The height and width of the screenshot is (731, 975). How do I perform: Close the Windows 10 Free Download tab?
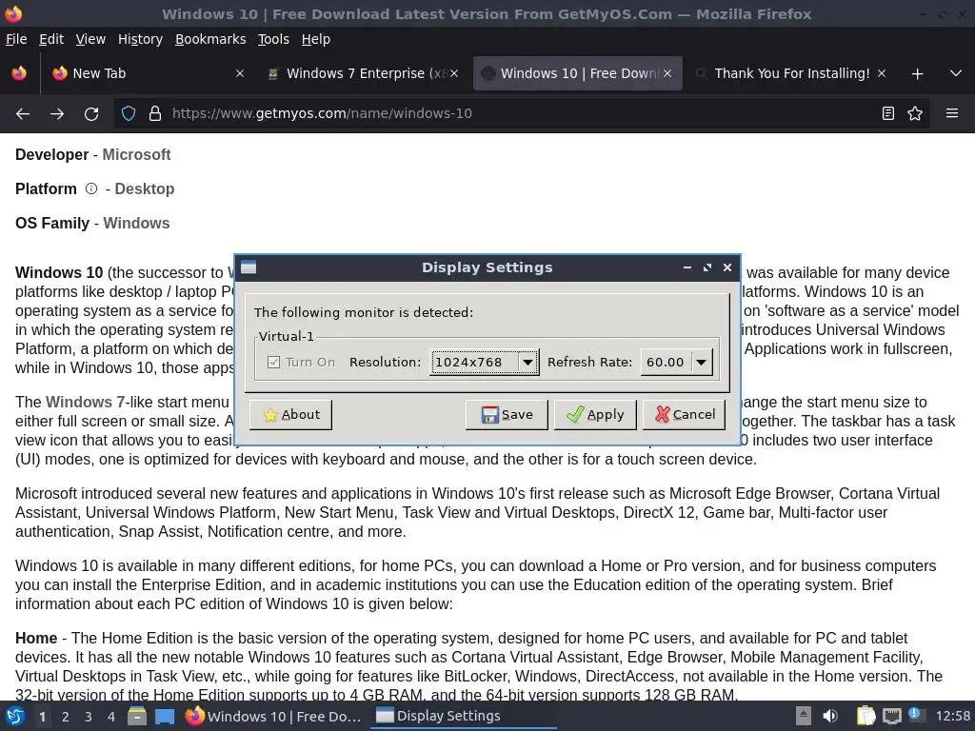tap(667, 73)
